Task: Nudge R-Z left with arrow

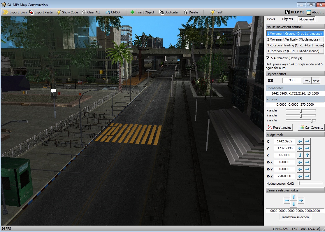Action: click(x=300, y=176)
